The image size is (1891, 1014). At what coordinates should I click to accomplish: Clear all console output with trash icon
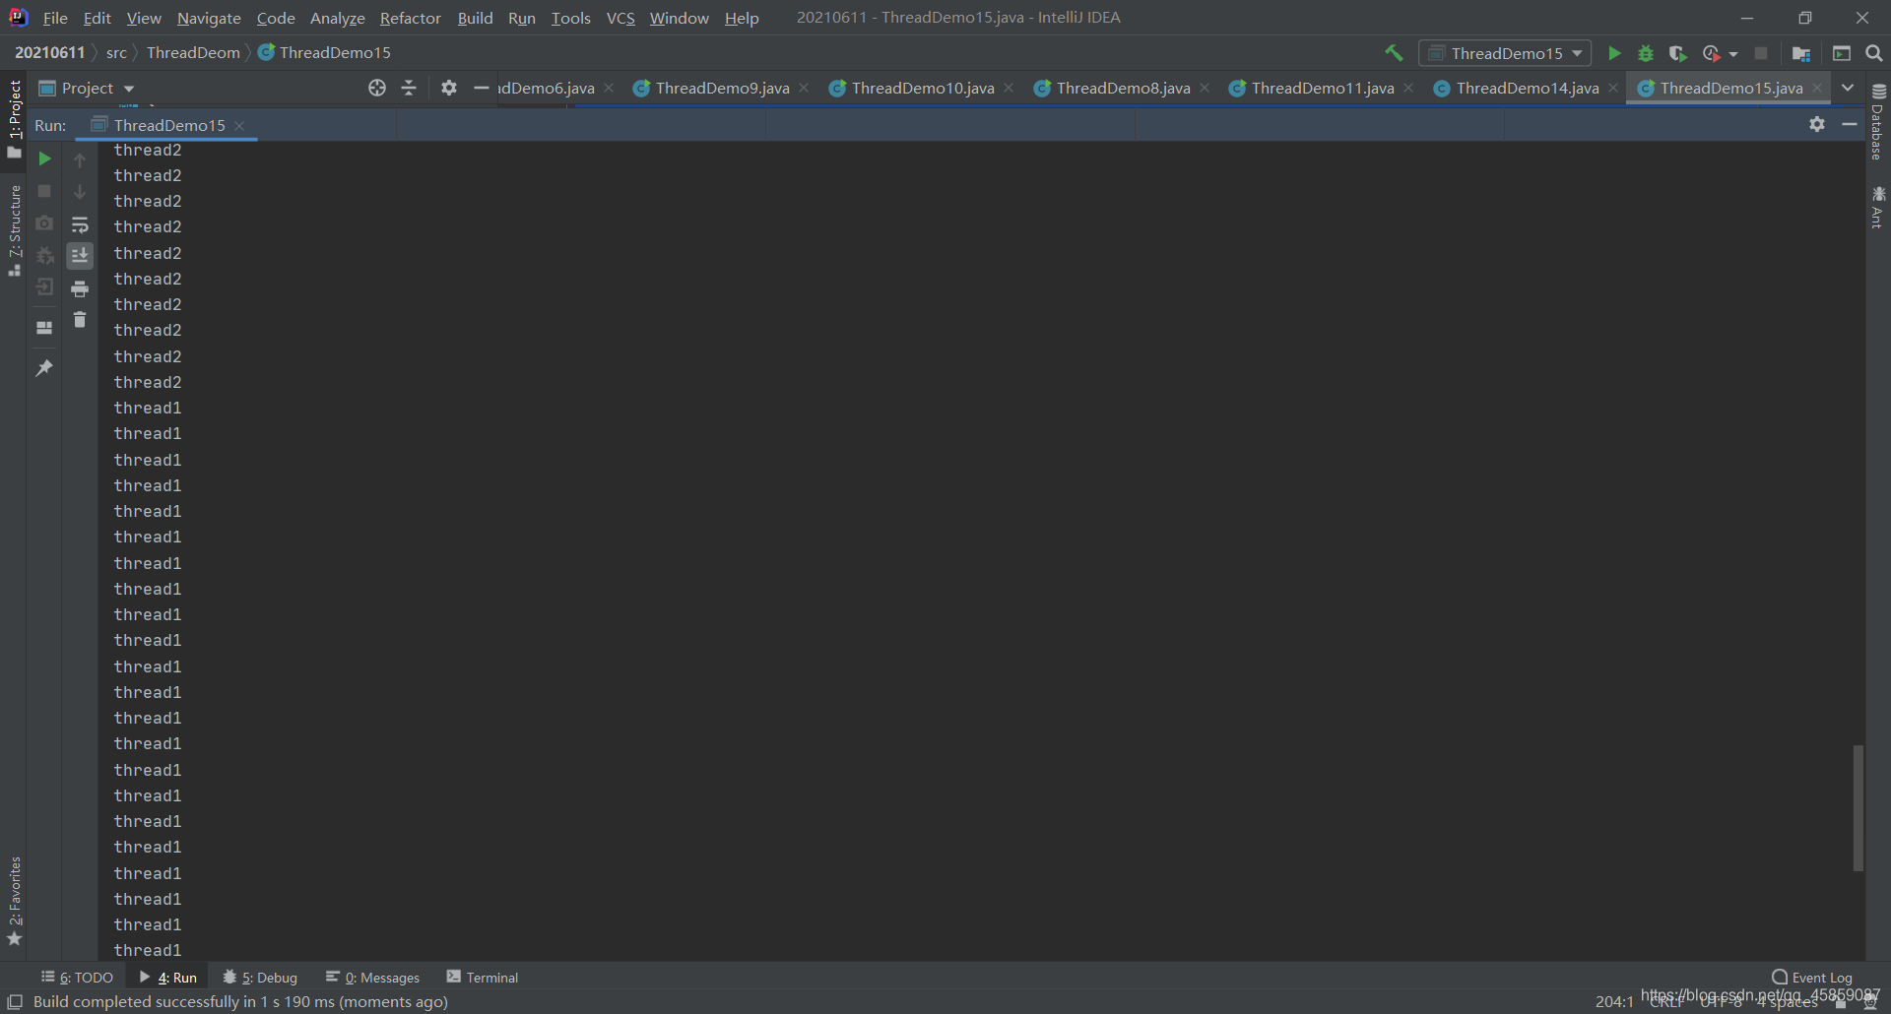coord(80,320)
